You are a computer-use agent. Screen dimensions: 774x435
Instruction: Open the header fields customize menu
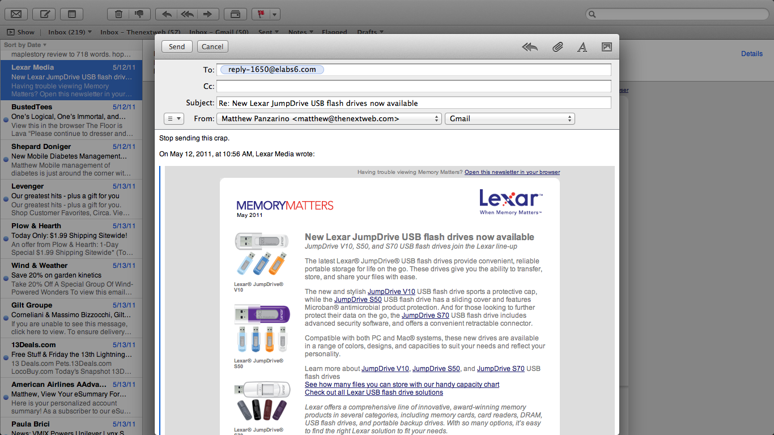(x=173, y=118)
